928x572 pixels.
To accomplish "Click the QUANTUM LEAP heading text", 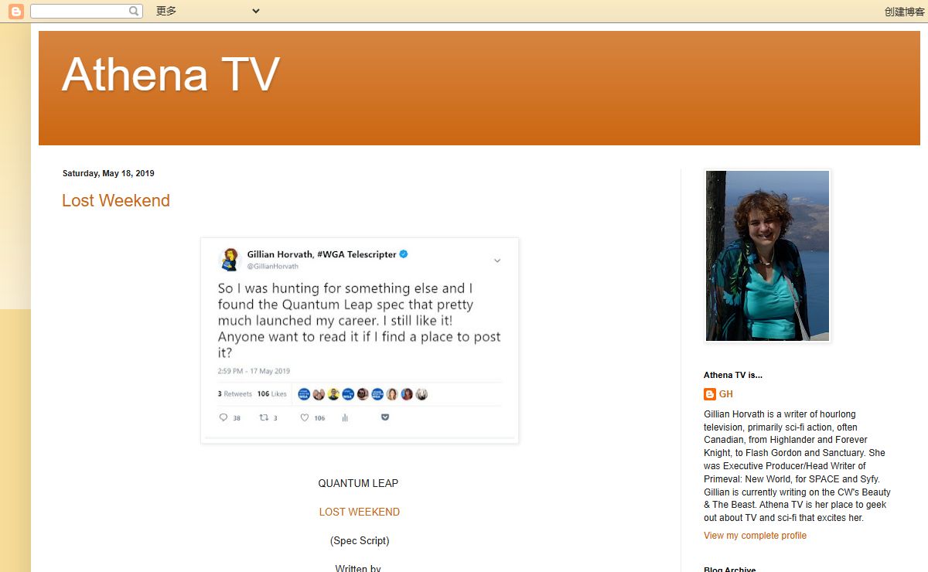I will click(359, 483).
